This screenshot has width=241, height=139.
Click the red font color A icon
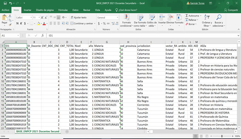click(x=44, y=23)
